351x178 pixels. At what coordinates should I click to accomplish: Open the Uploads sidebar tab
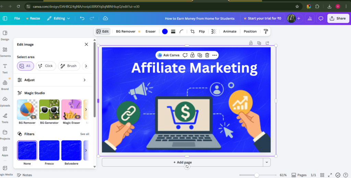tap(5, 102)
